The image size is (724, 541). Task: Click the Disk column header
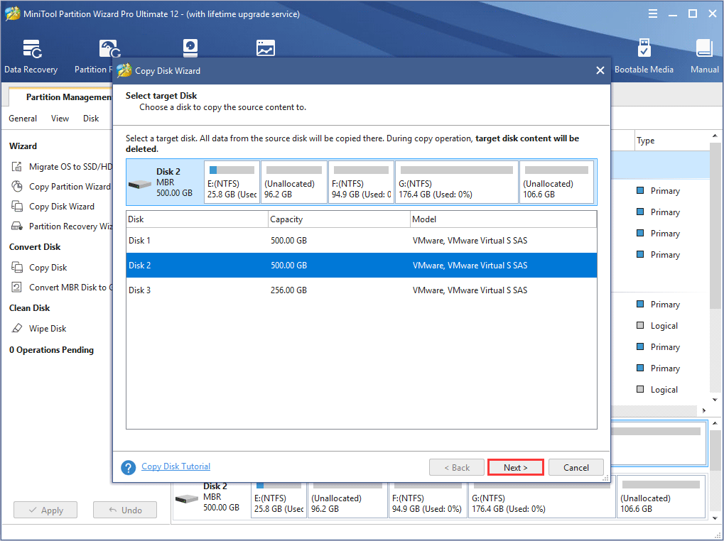pos(197,219)
